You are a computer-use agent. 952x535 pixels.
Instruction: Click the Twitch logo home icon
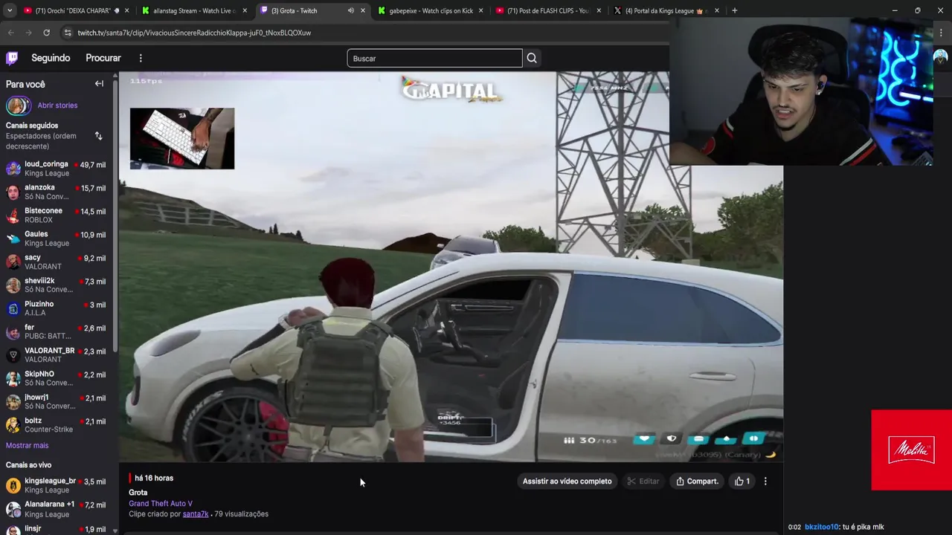tap(12, 58)
